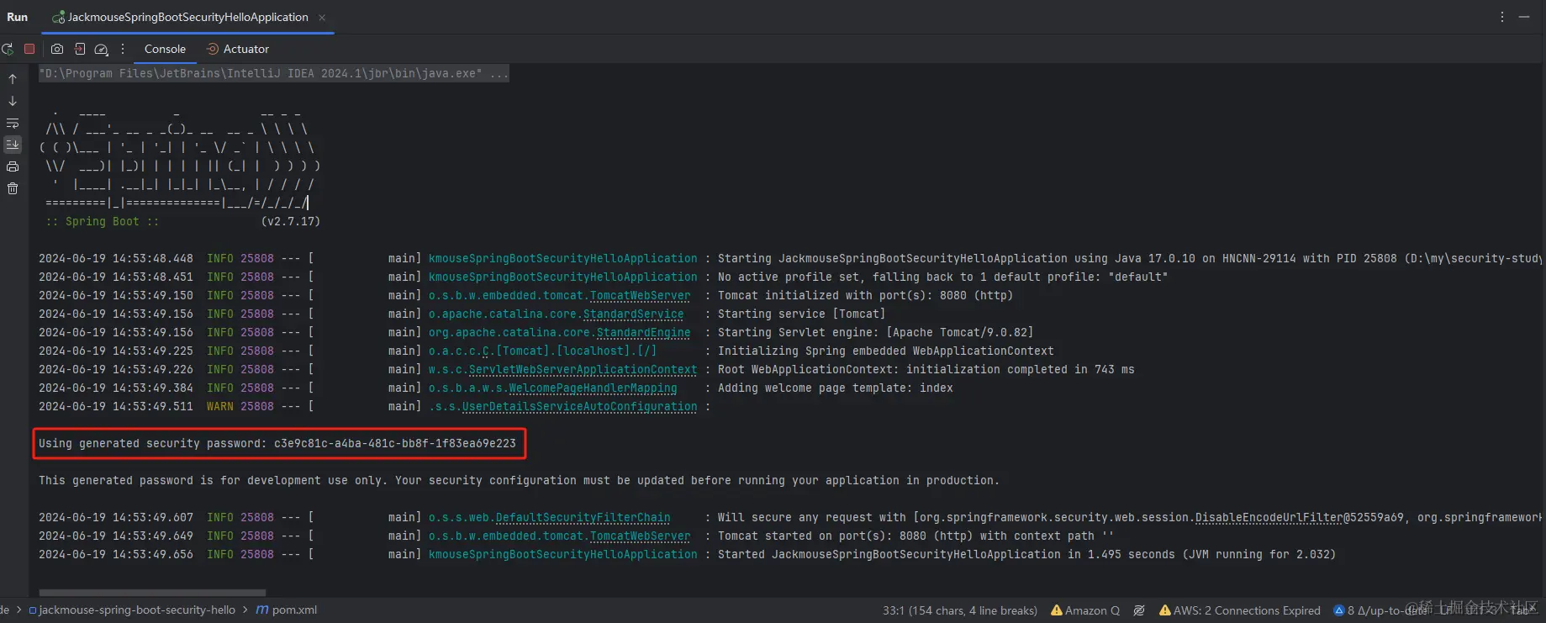Click 'This generated password is for development' line
Viewport: 1546px width, 623px height.
coord(519,481)
